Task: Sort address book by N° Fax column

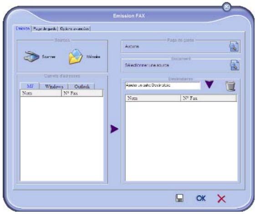Action: (x=82, y=93)
